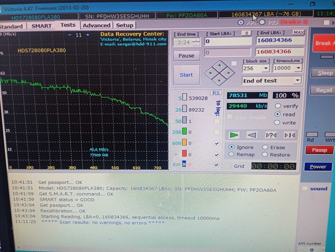Click the red Break All button

pos(324,43)
